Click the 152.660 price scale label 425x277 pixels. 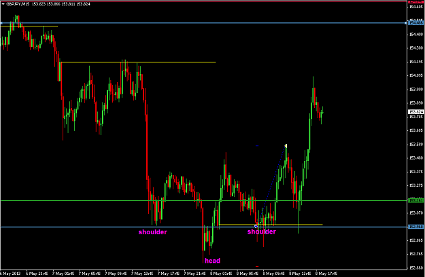pyautogui.click(x=415, y=267)
